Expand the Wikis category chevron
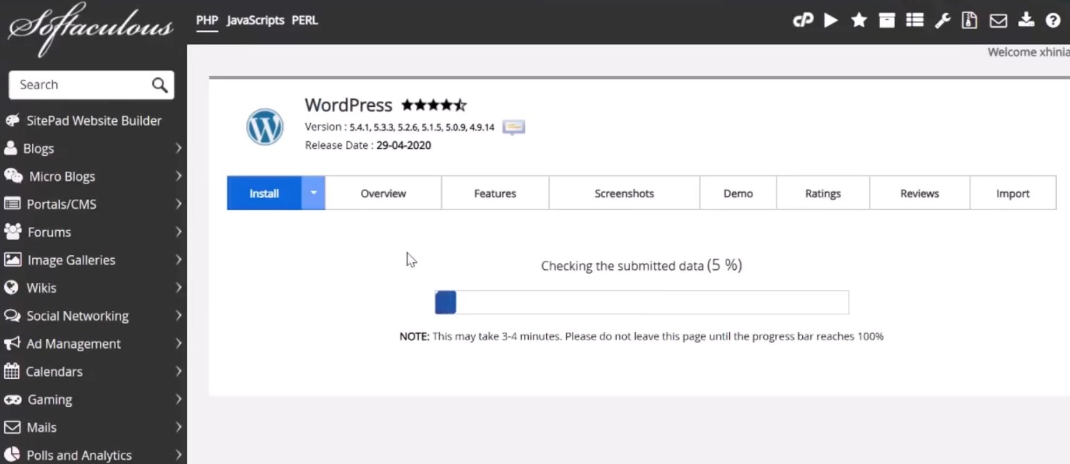This screenshot has width=1070, height=464. pos(178,287)
